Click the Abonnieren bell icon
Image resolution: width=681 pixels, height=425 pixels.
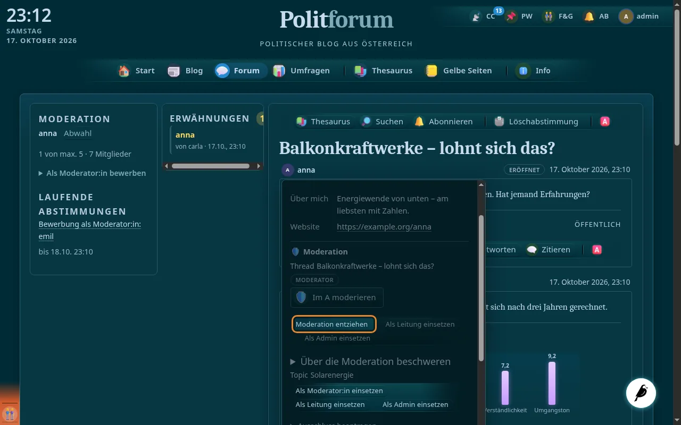pyautogui.click(x=419, y=122)
